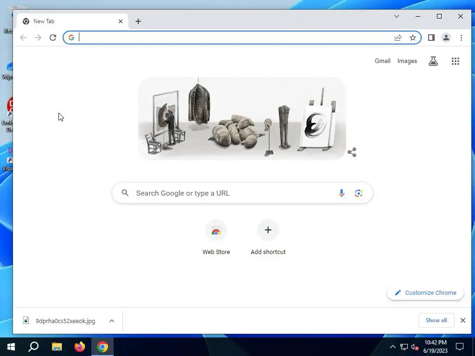Open the Chrome profile avatar
The width and height of the screenshot is (475, 356).
tap(446, 38)
